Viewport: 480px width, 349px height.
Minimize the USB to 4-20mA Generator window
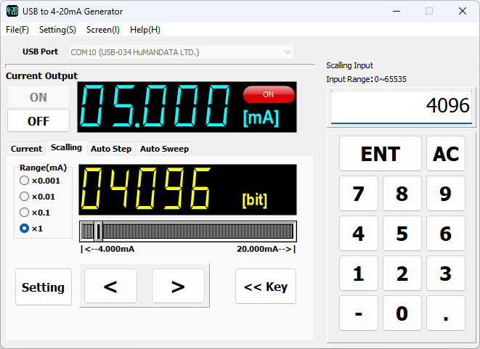point(396,12)
